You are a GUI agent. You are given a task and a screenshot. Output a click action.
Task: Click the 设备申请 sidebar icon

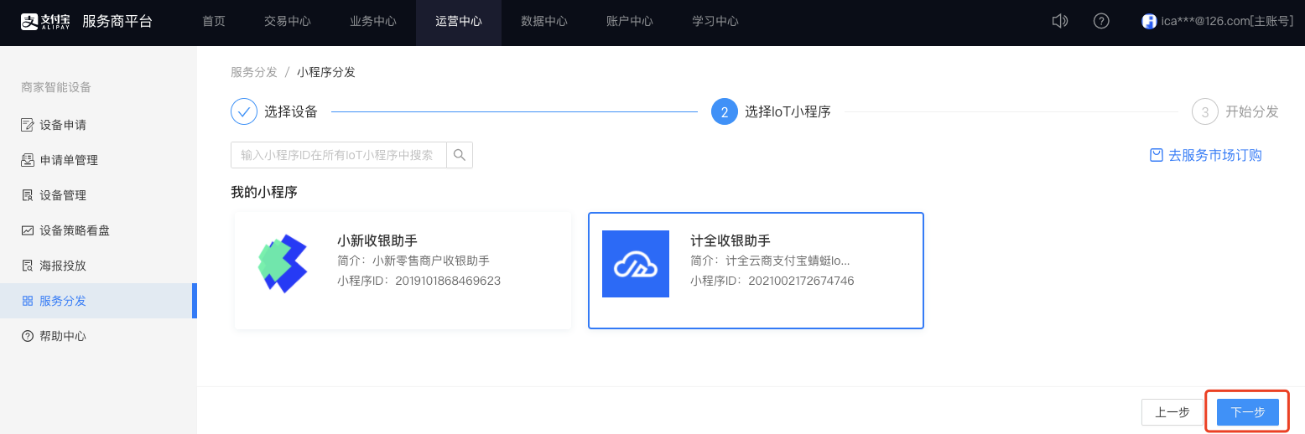tap(28, 125)
